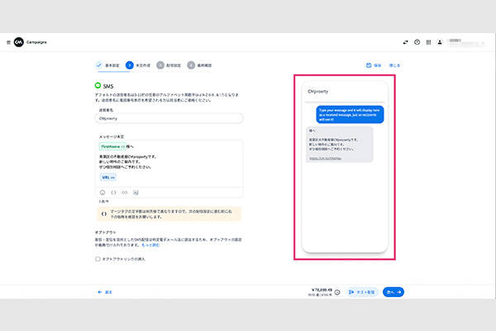The height and width of the screenshot is (331, 496).
Task: Enable the opt-out link insertion checkbox
Action: click(x=98, y=258)
